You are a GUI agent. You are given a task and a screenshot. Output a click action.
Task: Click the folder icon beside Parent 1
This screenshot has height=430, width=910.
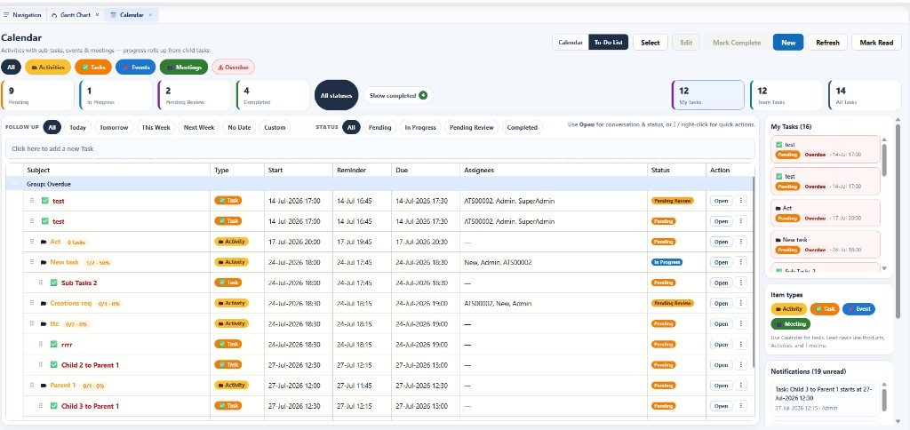tap(44, 386)
